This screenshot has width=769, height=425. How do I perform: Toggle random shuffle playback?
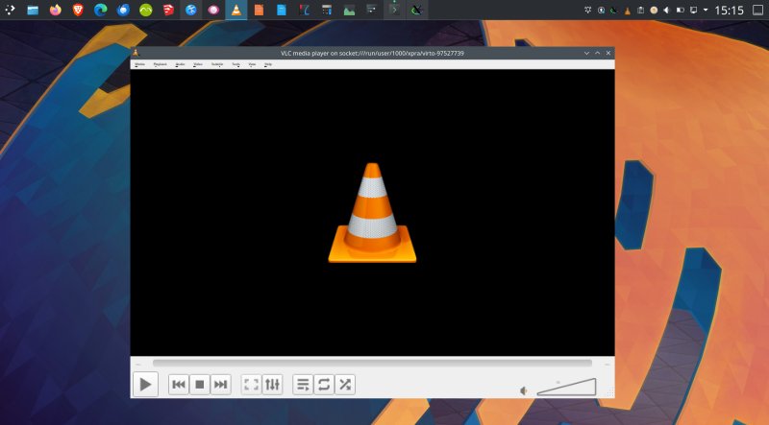point(345,385)
